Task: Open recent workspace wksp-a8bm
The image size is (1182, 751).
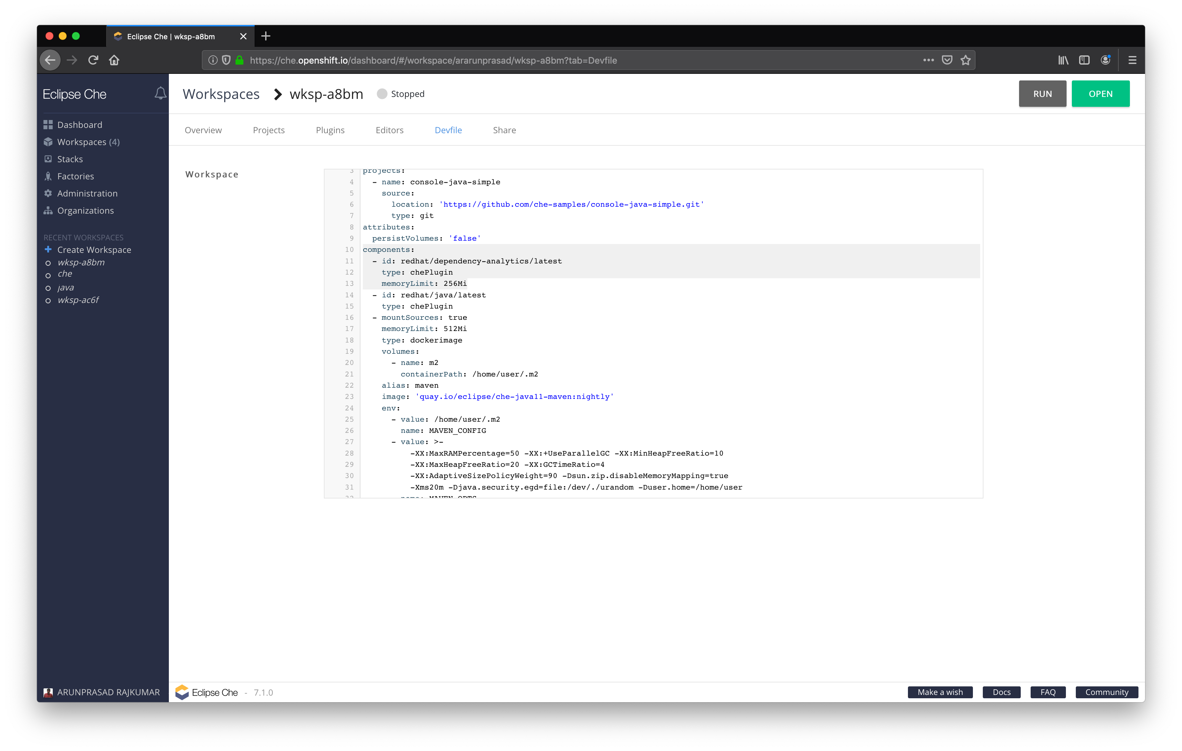Action: [x=81, y=262]
